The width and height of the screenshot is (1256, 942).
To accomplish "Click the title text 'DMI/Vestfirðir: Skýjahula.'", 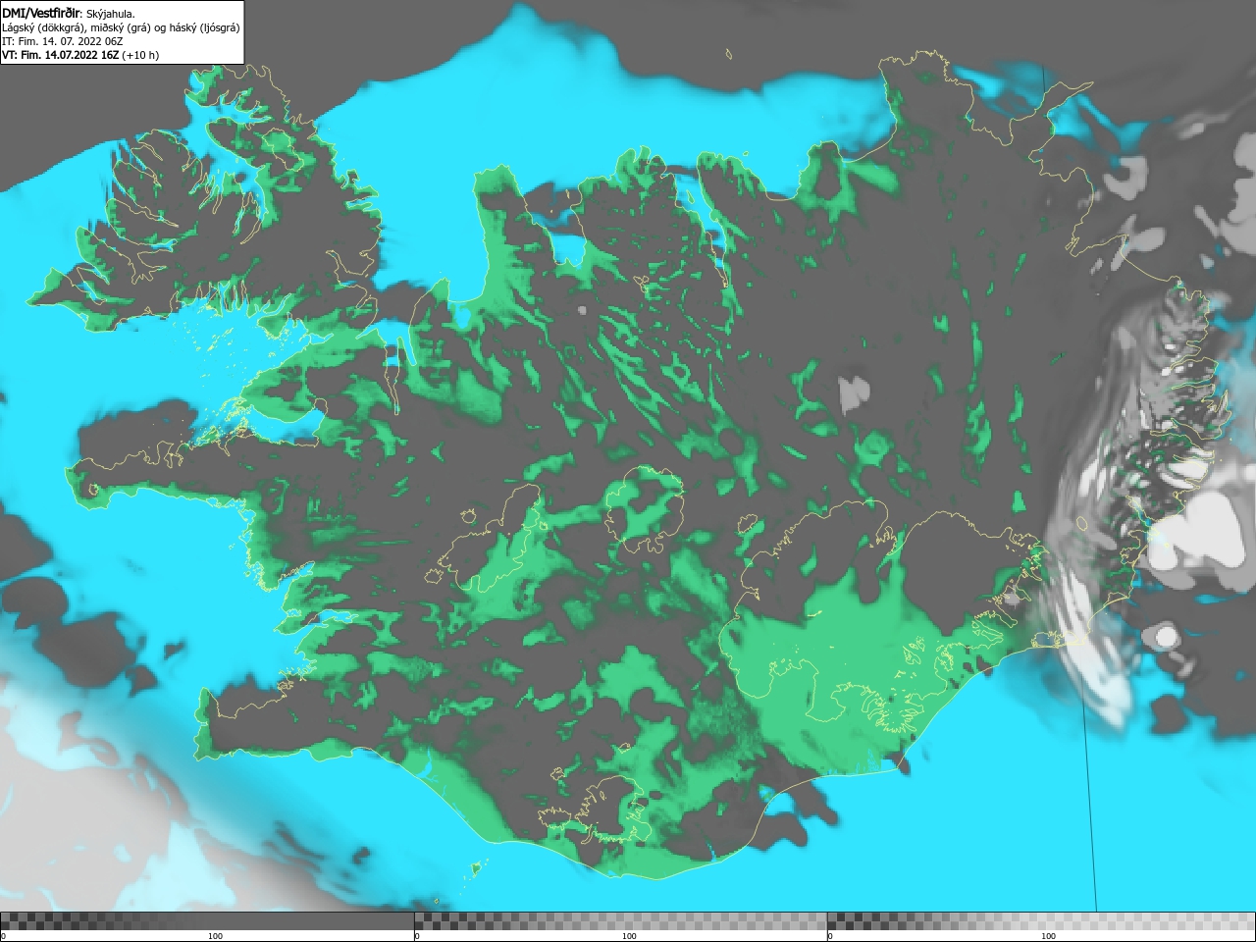I will [x=69, y=13].
